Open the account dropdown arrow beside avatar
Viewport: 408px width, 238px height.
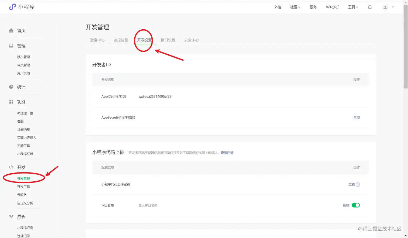click(393, 7)
